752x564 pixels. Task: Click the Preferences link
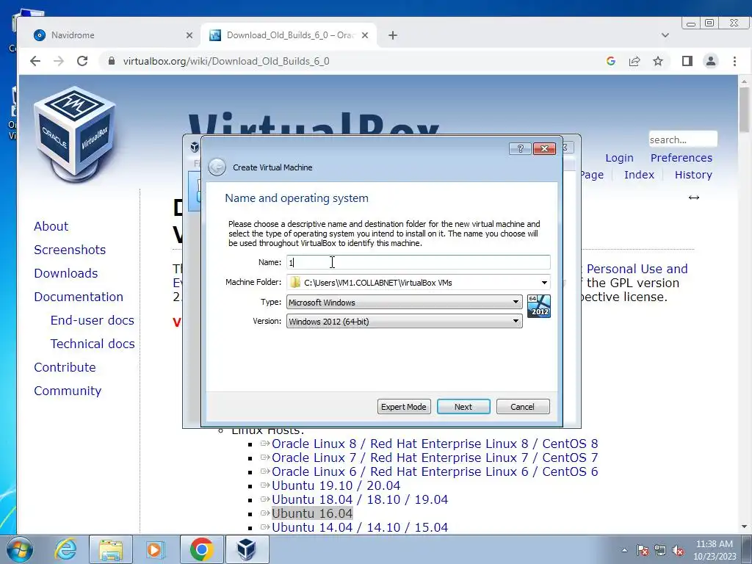pos(681,158)
